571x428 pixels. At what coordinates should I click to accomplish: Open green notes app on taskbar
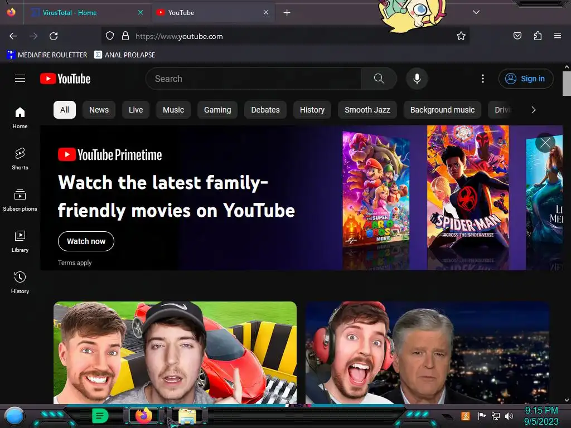100,416
